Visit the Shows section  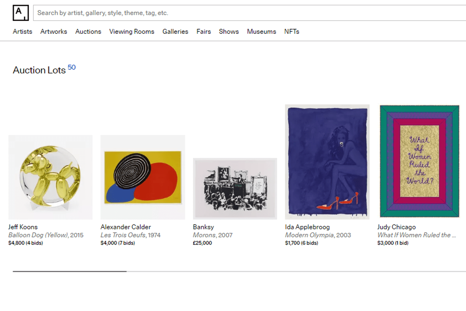[x=229, y=31]
